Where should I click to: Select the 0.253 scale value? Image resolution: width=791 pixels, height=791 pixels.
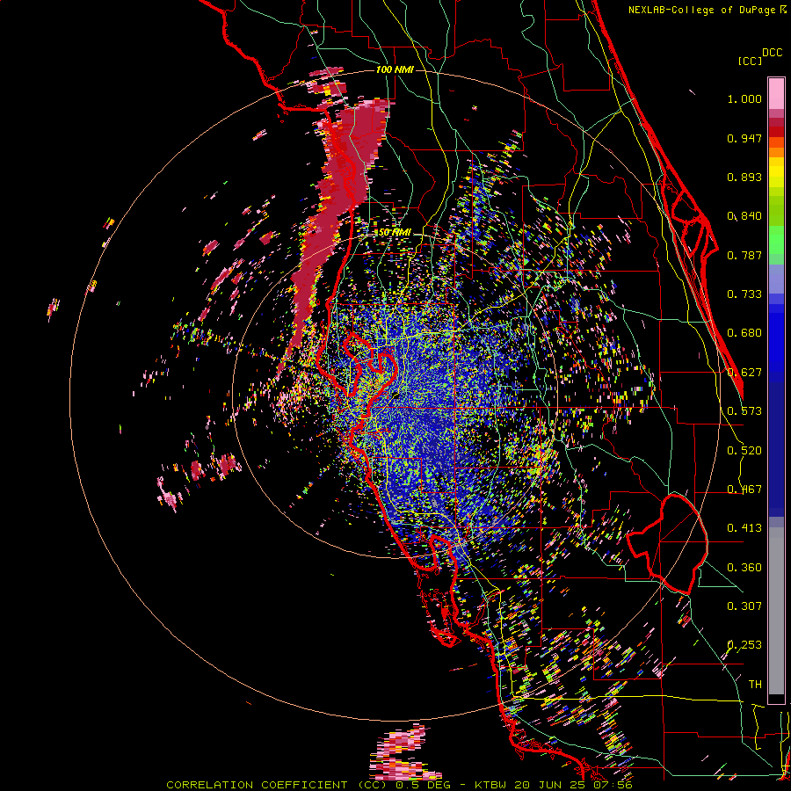[x=744, y=645]
